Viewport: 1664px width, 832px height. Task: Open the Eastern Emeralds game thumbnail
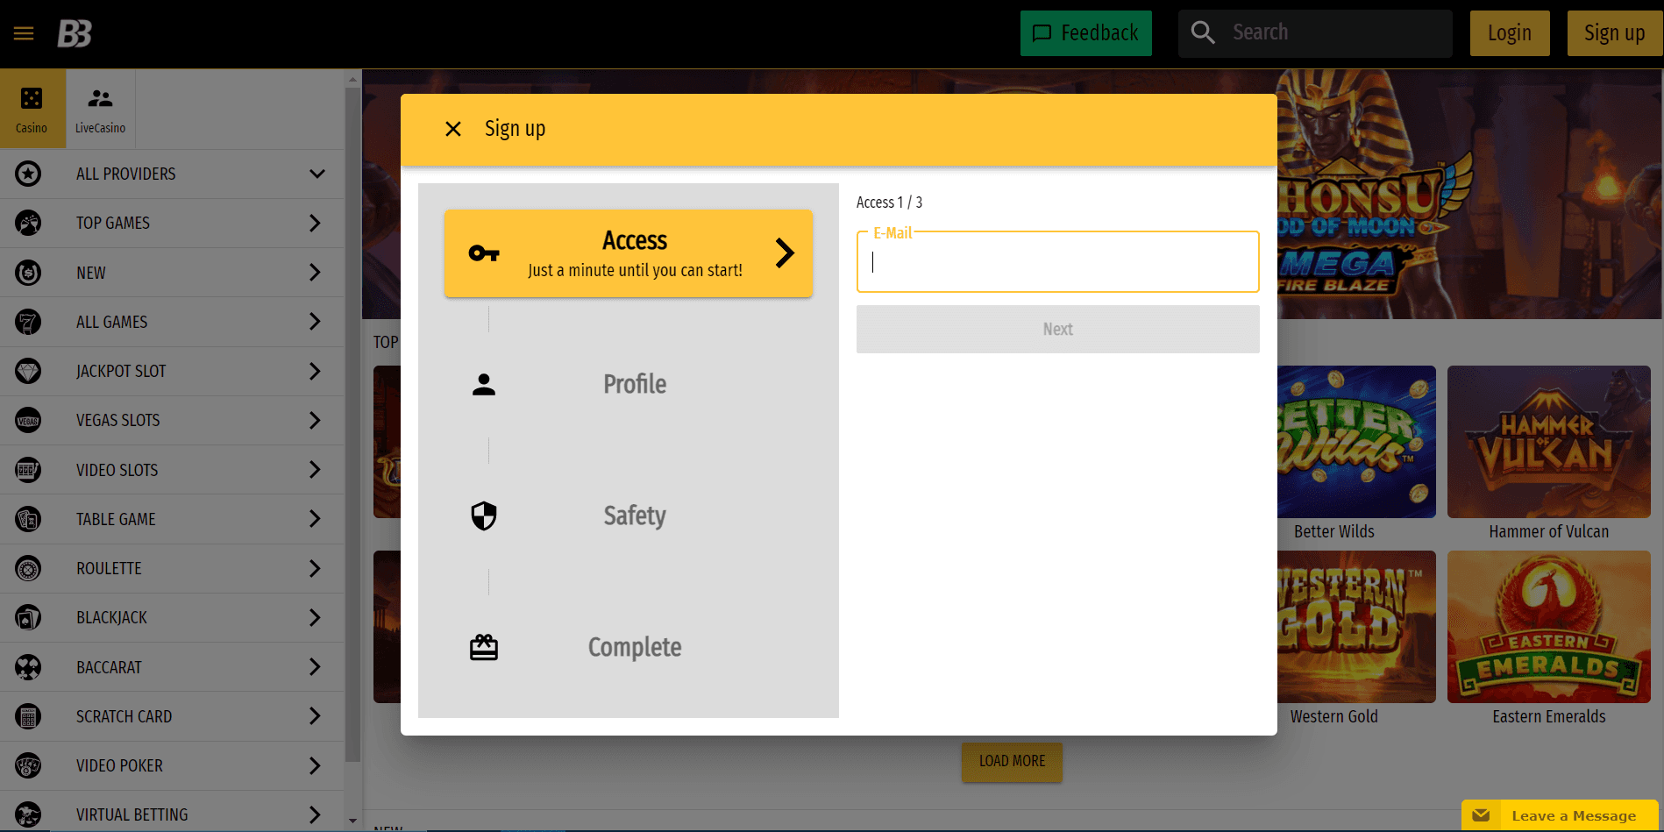point(1548,627)
